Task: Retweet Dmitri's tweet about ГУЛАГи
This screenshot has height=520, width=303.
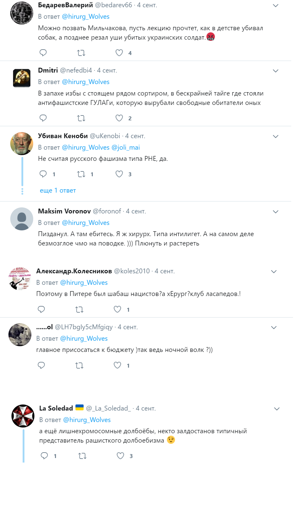Action: (81, 118)
